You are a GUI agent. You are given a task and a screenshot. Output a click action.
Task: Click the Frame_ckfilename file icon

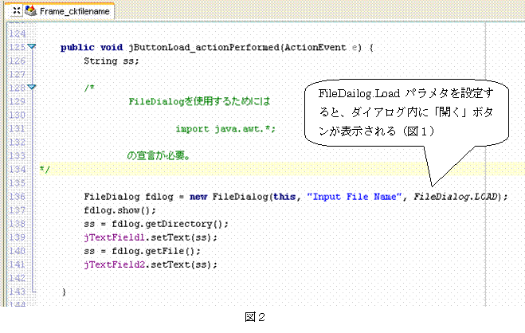30,12
